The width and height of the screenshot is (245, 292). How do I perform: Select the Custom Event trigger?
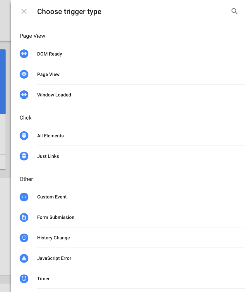click(x=52, y=197)
